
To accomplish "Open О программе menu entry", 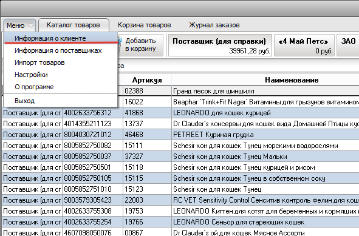I will (61, 87).
